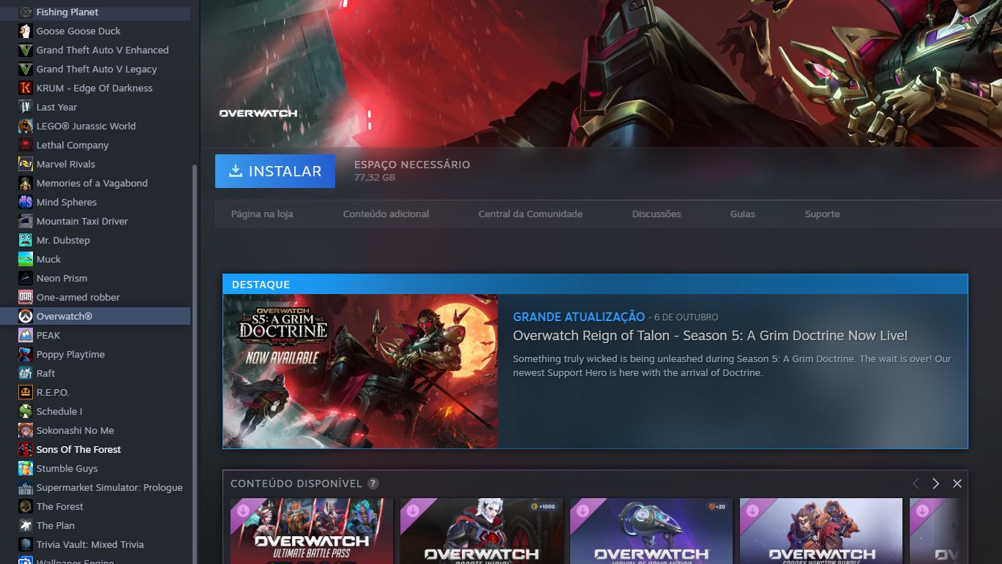Select The Plan in library list
1002x564 pixels.
95,525
